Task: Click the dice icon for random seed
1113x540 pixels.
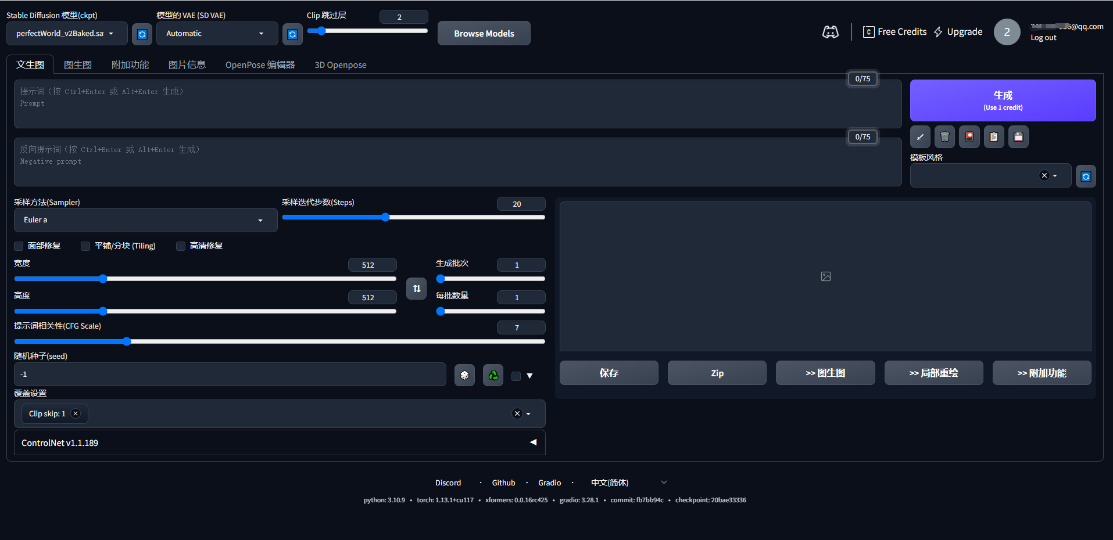Action: click(464, 375)
